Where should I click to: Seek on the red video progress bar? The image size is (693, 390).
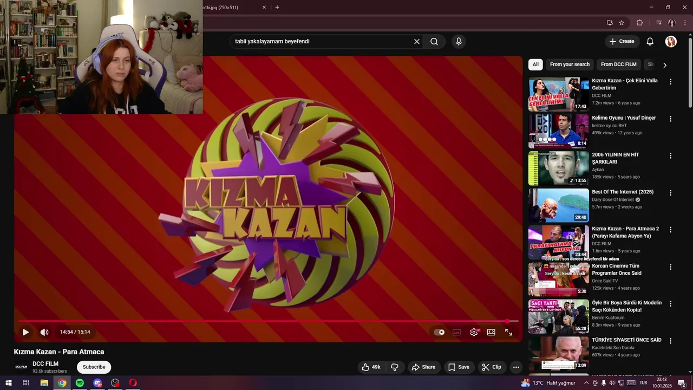[x=268, y=321]
